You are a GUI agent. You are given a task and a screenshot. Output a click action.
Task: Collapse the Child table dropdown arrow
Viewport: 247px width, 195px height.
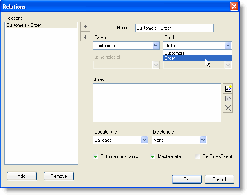coord(228,46)
